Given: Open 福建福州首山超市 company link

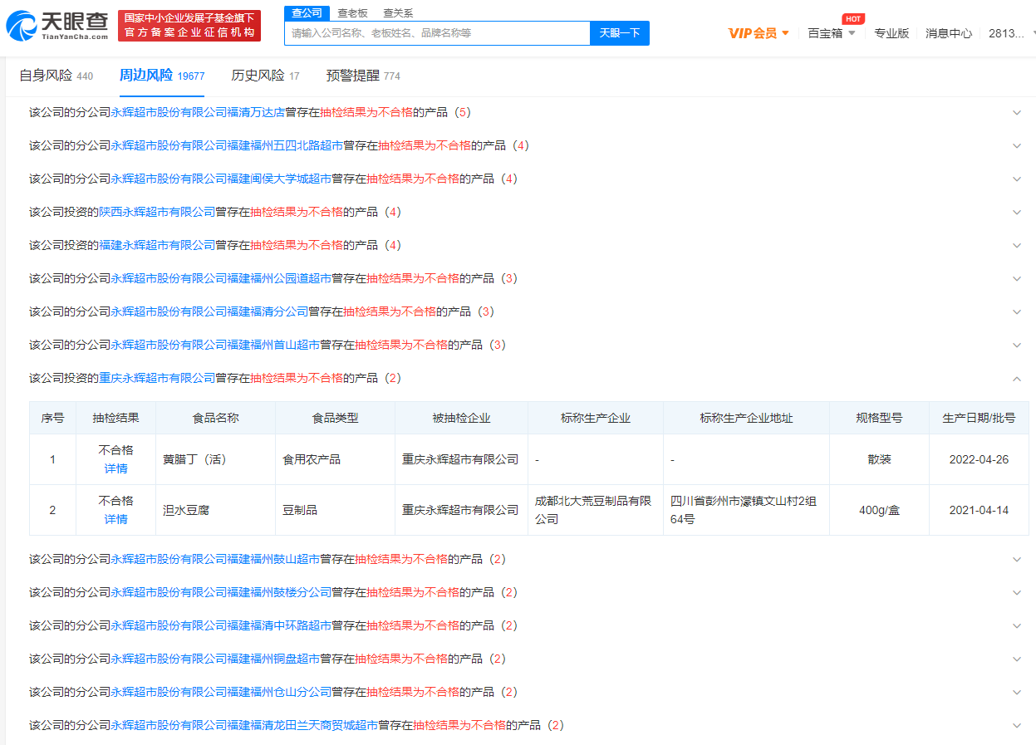Looking at the screenshot, I should pos(215,345).
